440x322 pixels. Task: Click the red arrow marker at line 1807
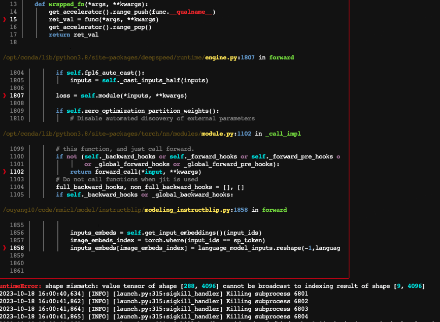pyautogui.click(x=5, y=95)
